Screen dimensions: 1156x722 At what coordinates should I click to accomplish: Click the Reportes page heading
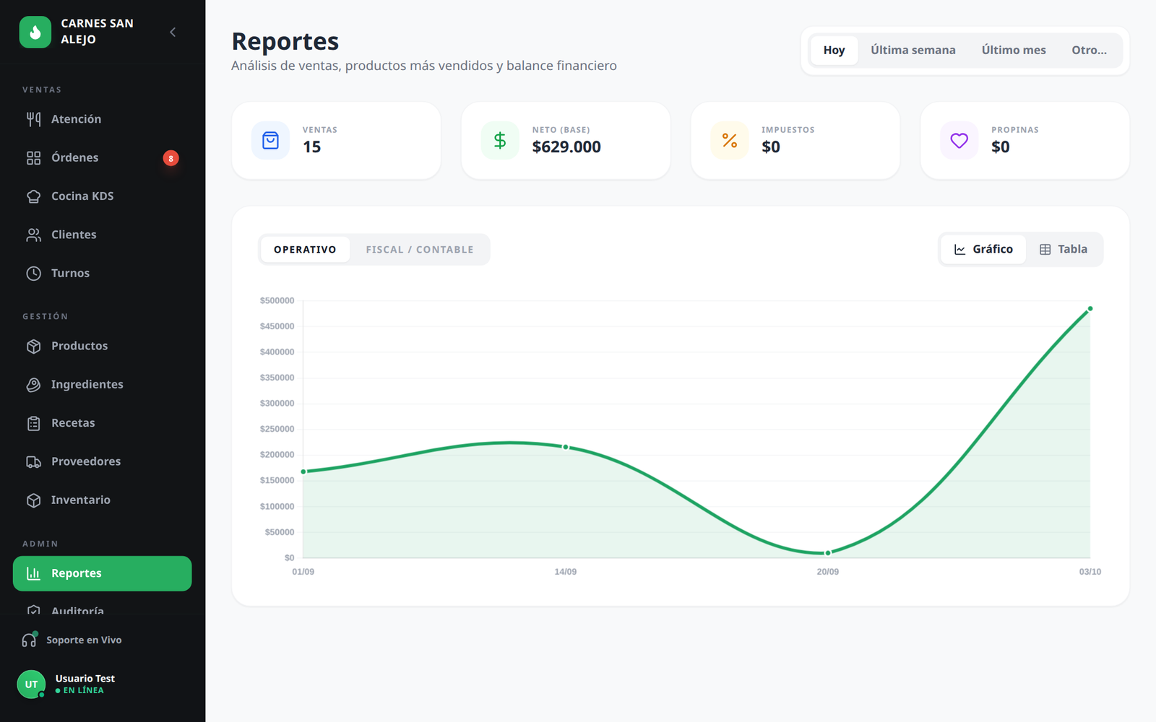coord(285,41)
